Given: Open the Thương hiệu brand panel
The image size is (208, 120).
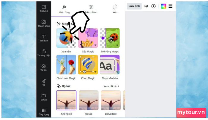Looking at the screenshot, I should tap(44, 53).
